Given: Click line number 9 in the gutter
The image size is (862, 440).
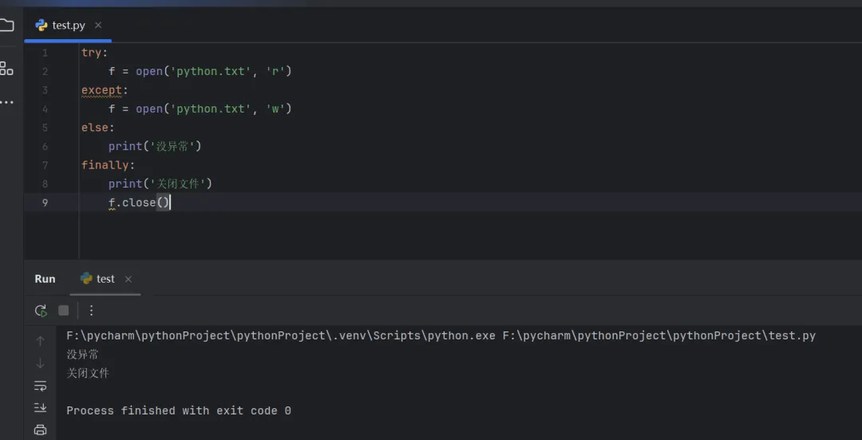Looking at the screenshot, I should point(45,203).
